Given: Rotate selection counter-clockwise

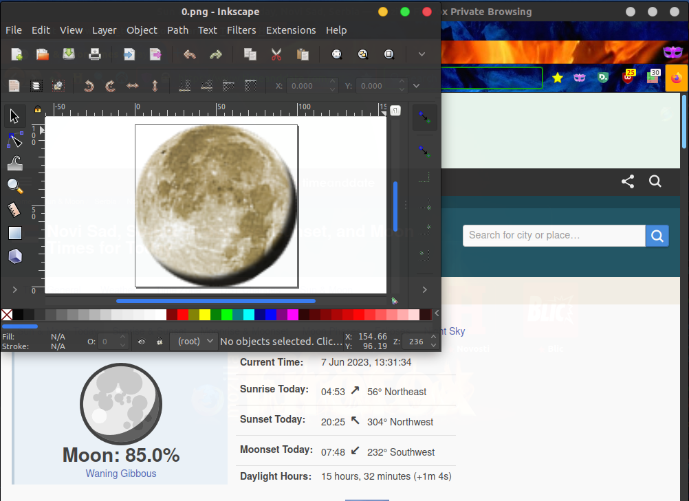Looking at the screenshot, I should coord(89,86).
